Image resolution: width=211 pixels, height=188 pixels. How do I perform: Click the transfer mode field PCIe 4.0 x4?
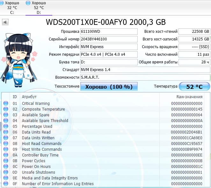point(109,54)
